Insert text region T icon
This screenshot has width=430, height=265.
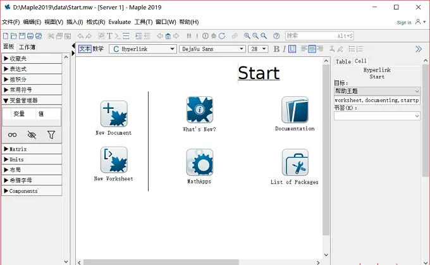coord(109,36)
